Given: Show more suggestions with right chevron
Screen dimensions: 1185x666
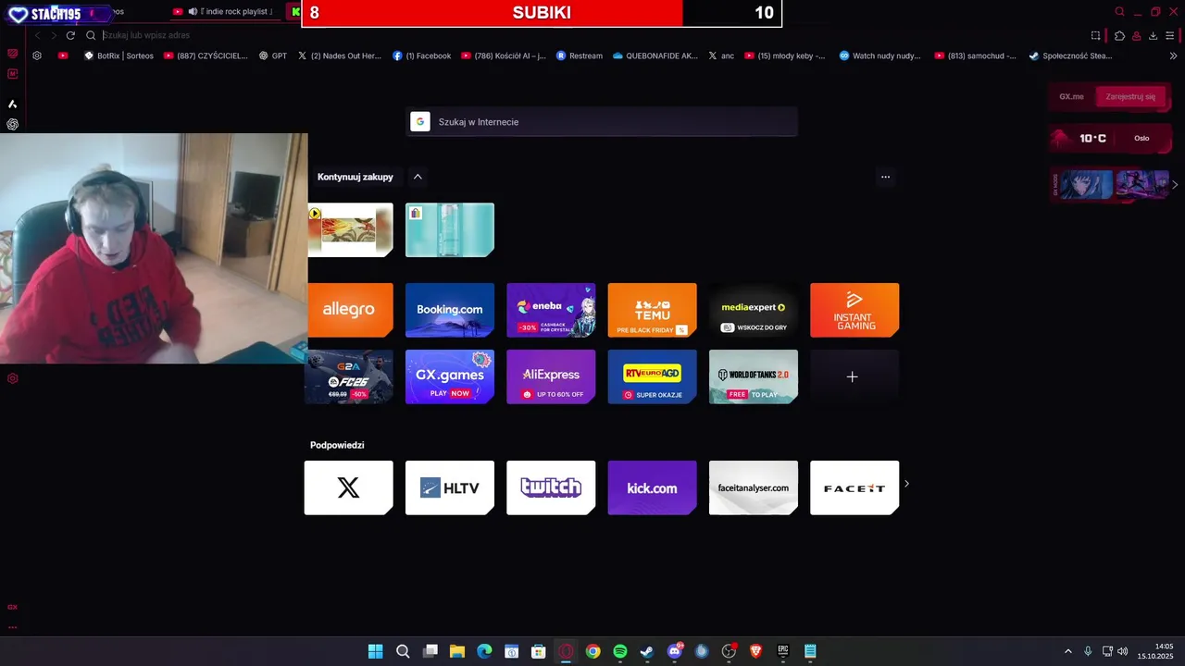Looking at the screenshot, I should point(906,484).
